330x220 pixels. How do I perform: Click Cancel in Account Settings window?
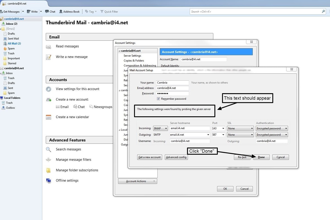[x=244, y=189]
